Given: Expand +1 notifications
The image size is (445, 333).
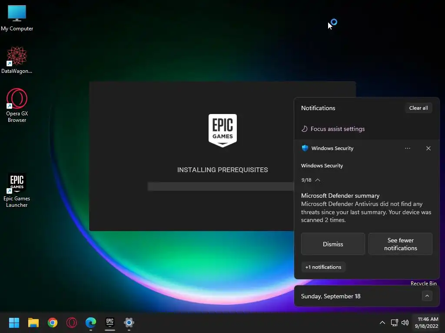Looking at the screenshot, I should [x=323, y=267].
